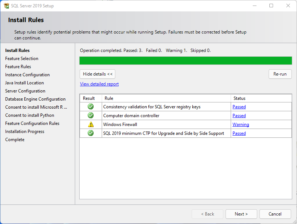The height and width of the screenshot is (224, 297).
Task: Select Instance Configuration step in sidebar
Action: point(27,75)
